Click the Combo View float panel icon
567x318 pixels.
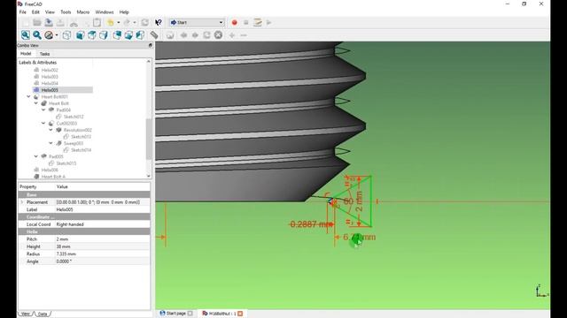[150, 45]
